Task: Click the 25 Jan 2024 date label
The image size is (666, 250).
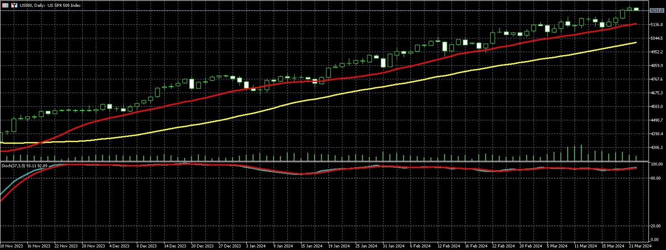Action: [366, 246]
